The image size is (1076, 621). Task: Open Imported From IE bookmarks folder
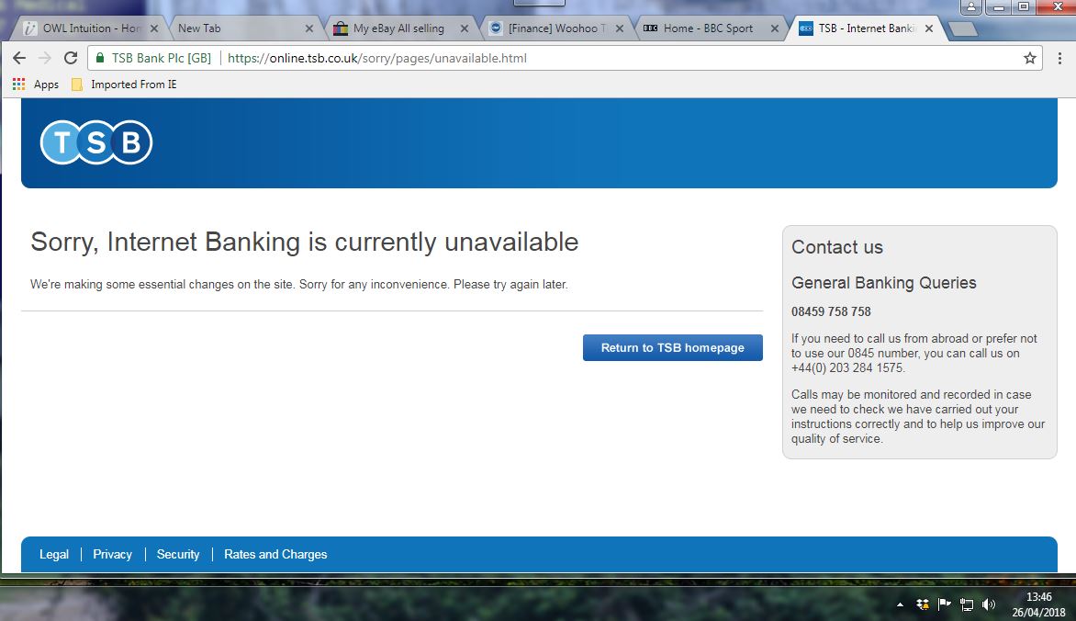pyautogui.click(x=124, y=85)
